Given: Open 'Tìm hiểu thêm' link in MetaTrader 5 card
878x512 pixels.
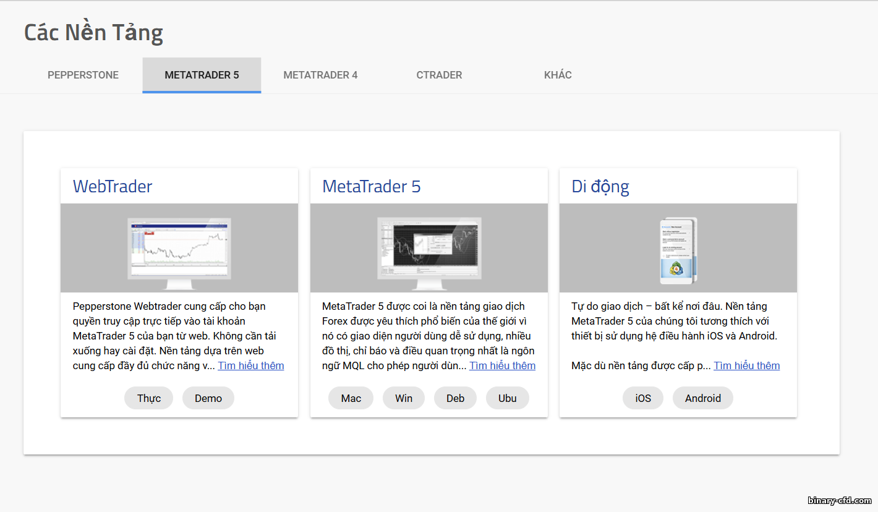Looking at the screenshot, I should tap(502, 365).
